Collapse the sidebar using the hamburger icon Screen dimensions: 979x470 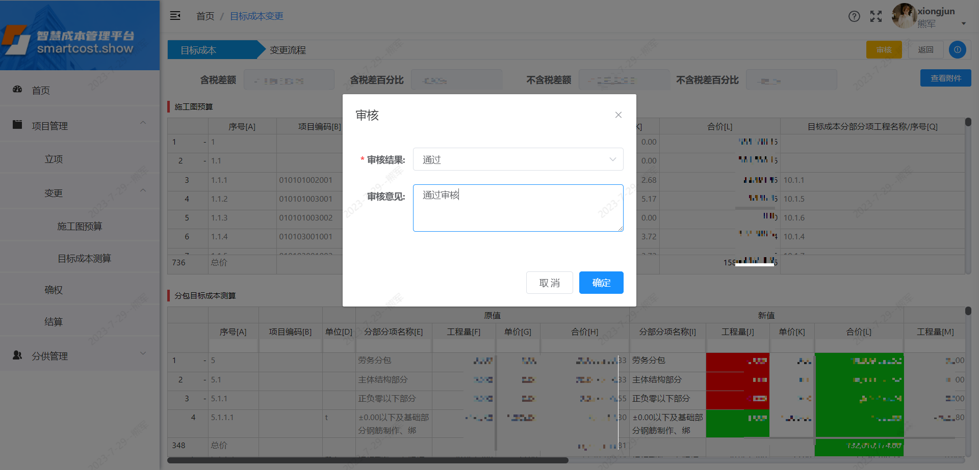point(175,16)
